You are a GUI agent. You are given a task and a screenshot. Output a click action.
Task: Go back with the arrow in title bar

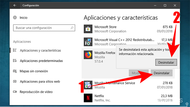[x=15, y=5]
